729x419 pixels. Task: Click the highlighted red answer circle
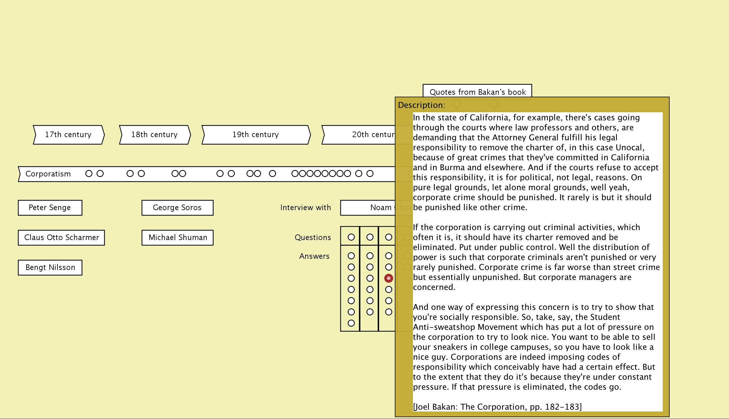pos(389,278)
